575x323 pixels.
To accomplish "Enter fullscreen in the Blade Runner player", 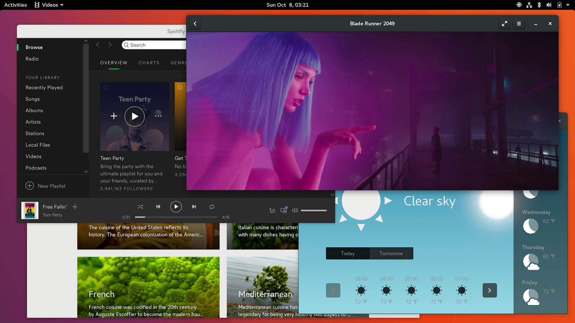I will [x=504, y=23].
